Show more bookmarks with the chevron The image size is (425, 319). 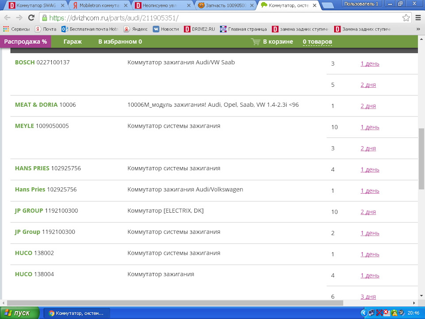(418, 29)
